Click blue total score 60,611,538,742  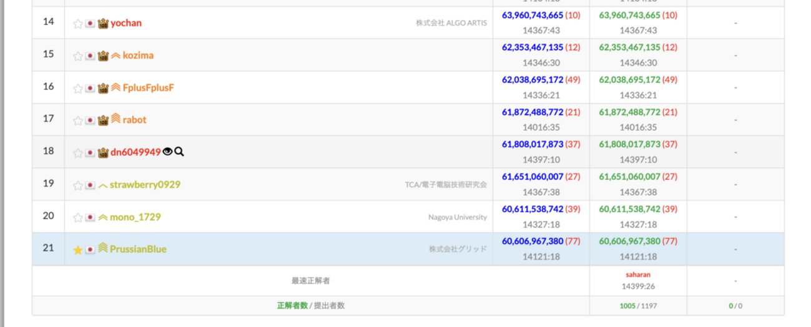(x=533, y=209)
